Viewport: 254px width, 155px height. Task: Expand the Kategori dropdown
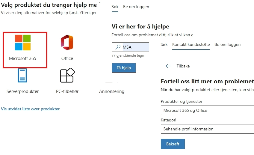pyautogui.click(x=207, y=129)
